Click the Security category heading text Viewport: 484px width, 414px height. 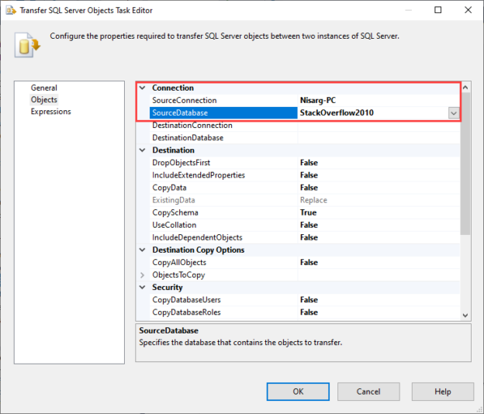[168, 287]
